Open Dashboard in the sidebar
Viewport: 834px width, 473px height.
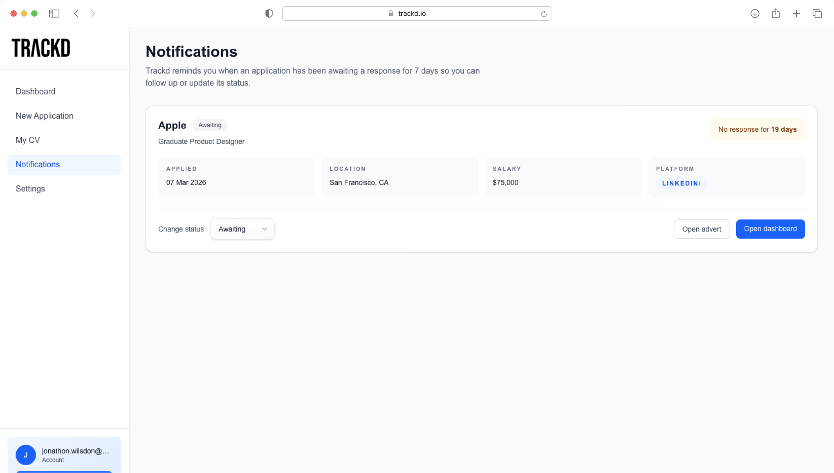point(36,91)
